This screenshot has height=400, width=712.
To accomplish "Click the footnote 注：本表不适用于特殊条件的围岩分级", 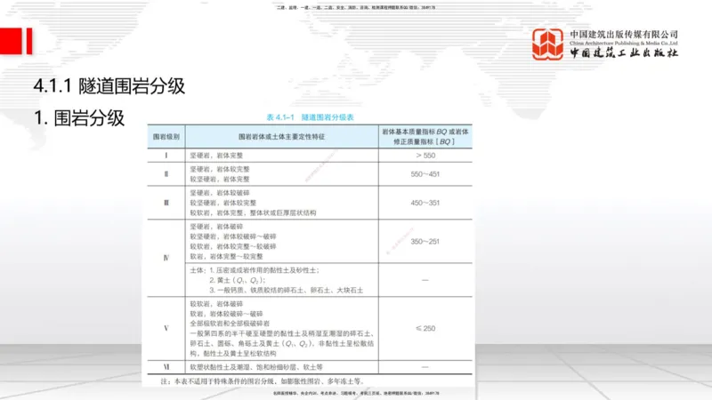I will point(263,381).
